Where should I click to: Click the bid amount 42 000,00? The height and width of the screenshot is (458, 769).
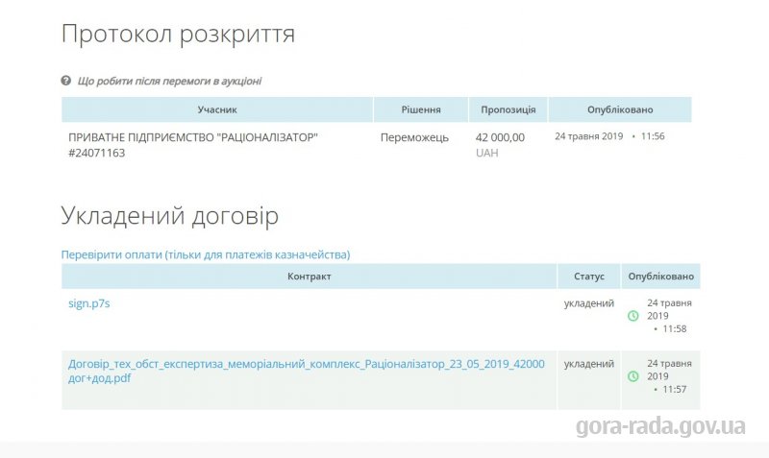pyautogui.click(x=500, y=137)
